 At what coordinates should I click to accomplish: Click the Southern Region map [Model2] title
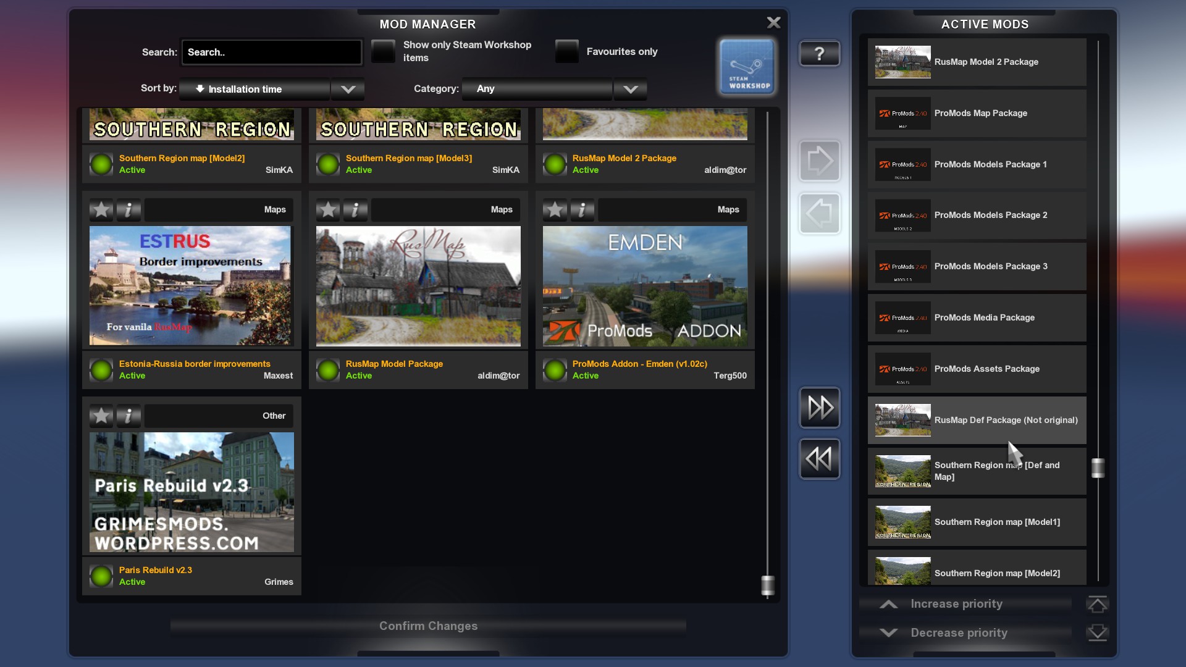[182, 158]
